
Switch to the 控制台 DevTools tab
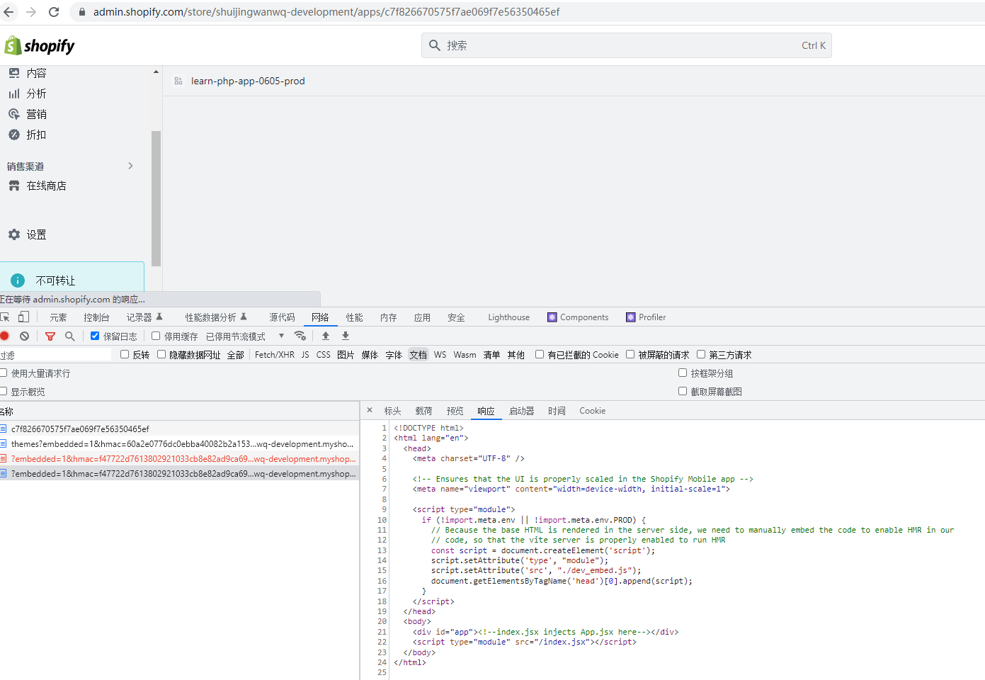(x=96, y=317)
